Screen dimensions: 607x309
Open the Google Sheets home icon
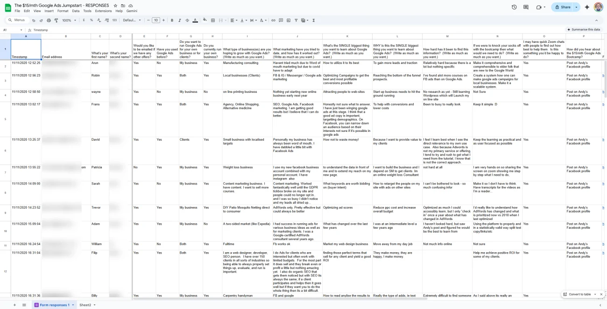[7, 7]
